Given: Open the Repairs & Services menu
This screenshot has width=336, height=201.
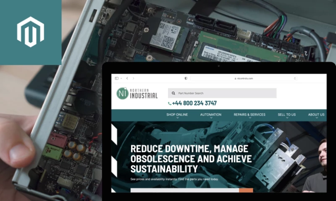Looking at the screenshot, I should (x=249, y=115).
